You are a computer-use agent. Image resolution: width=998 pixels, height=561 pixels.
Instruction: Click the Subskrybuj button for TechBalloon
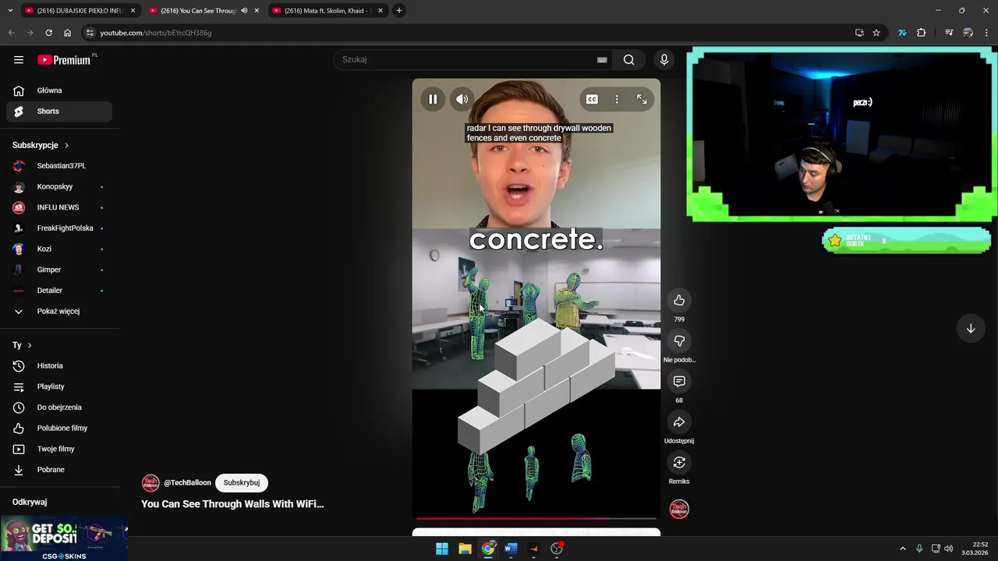point(242,483)
